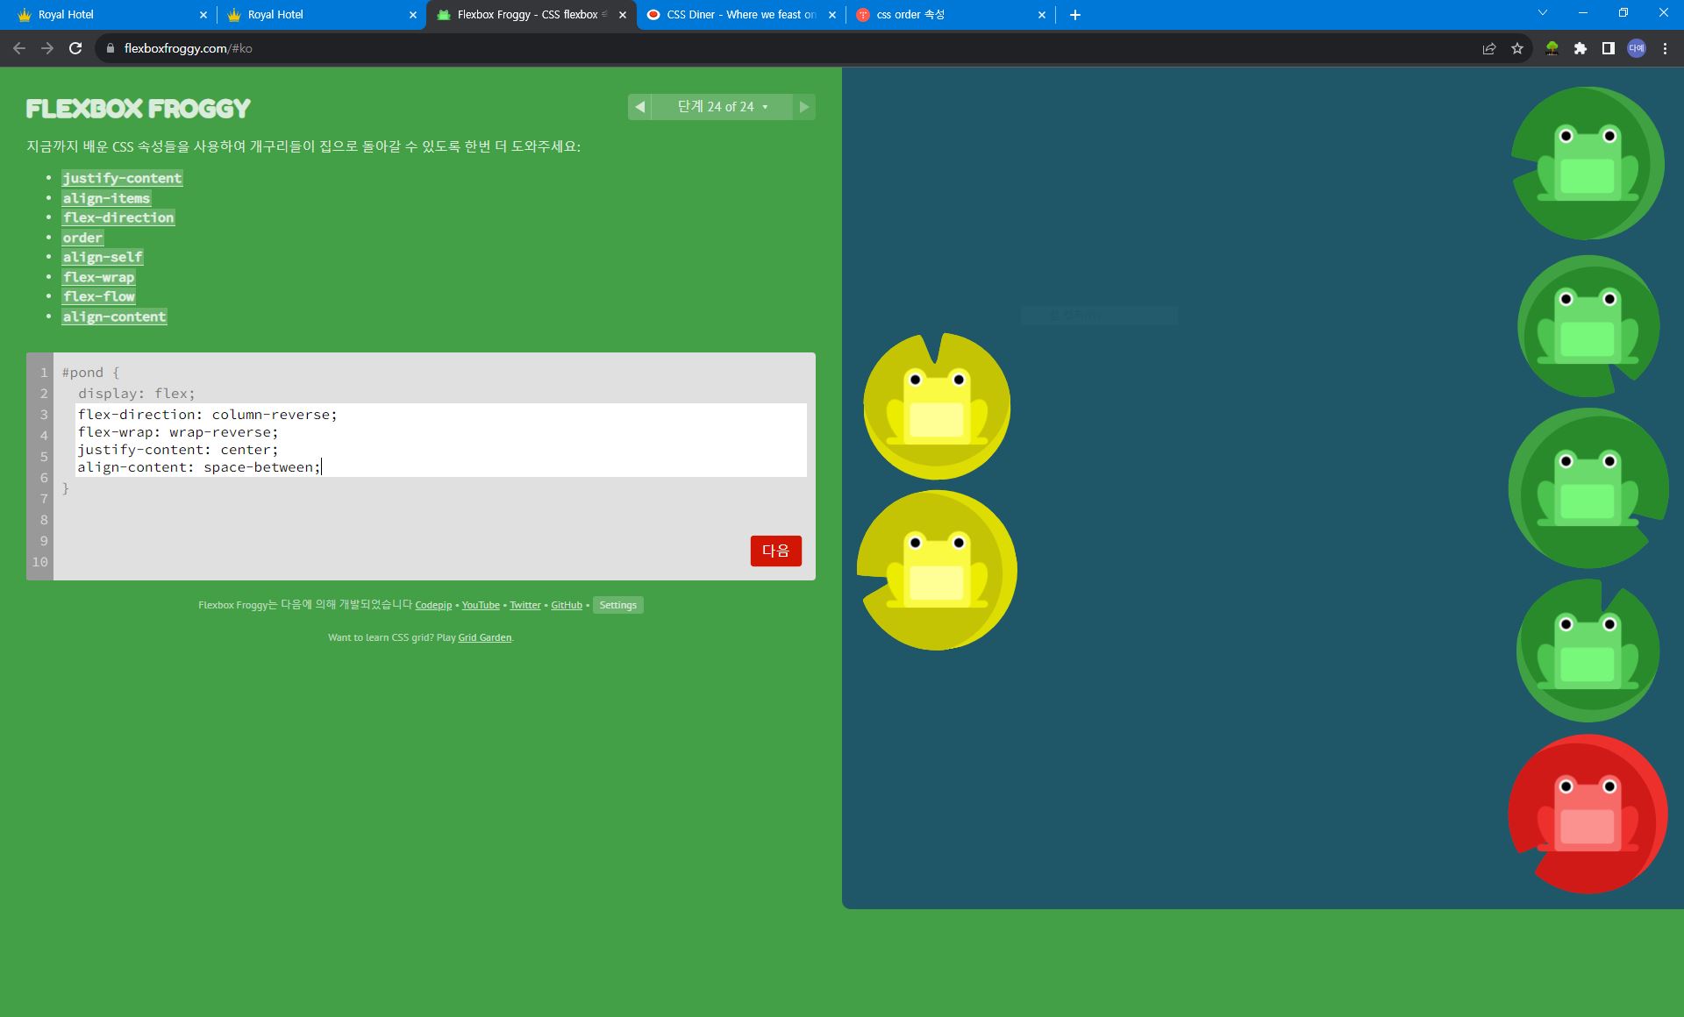Close the CSS Diner tab
The width and height of the screenshot is (1684, 1017).
(832, 15)
